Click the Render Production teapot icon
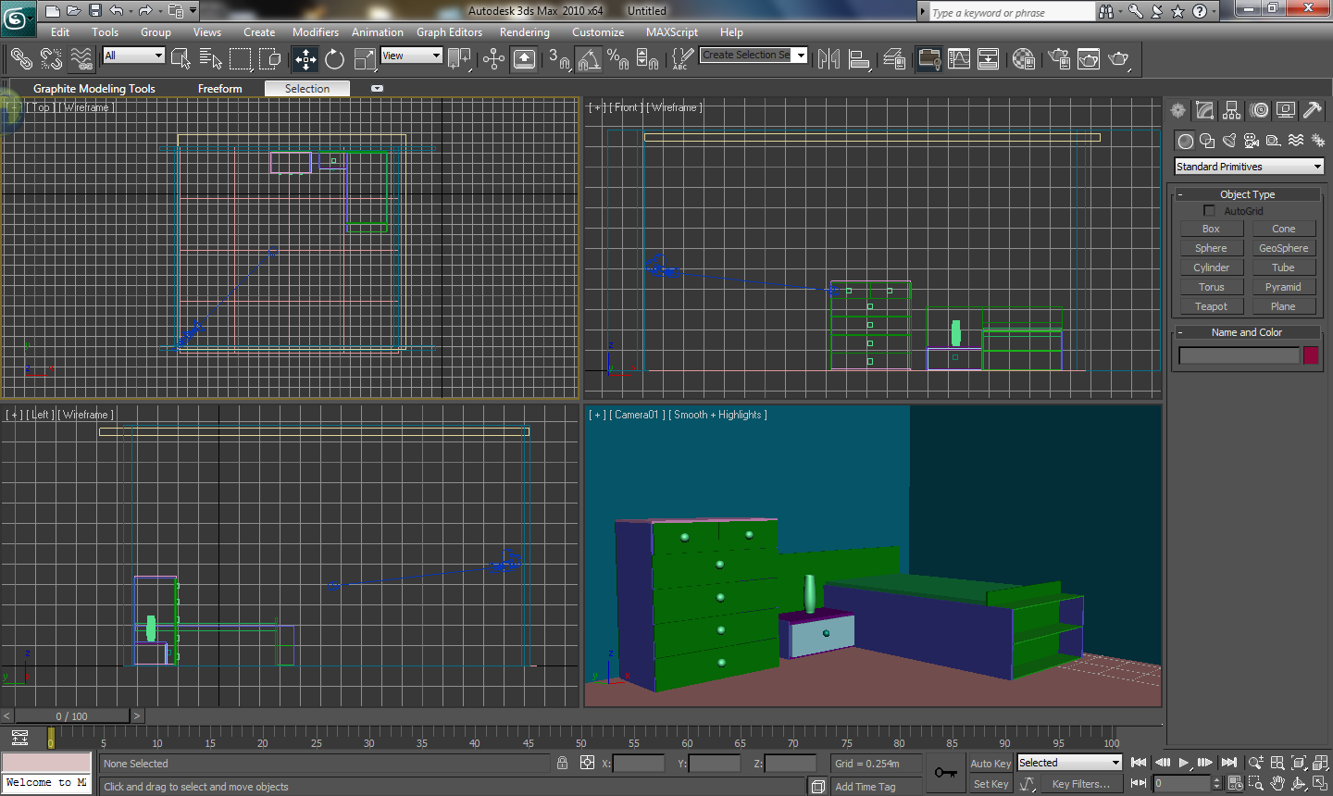Screen dimensions: 1333x796 [1118, 59]
